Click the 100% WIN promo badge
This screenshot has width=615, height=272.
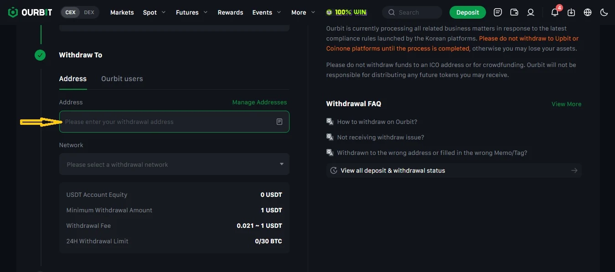[x=346, y=12]
